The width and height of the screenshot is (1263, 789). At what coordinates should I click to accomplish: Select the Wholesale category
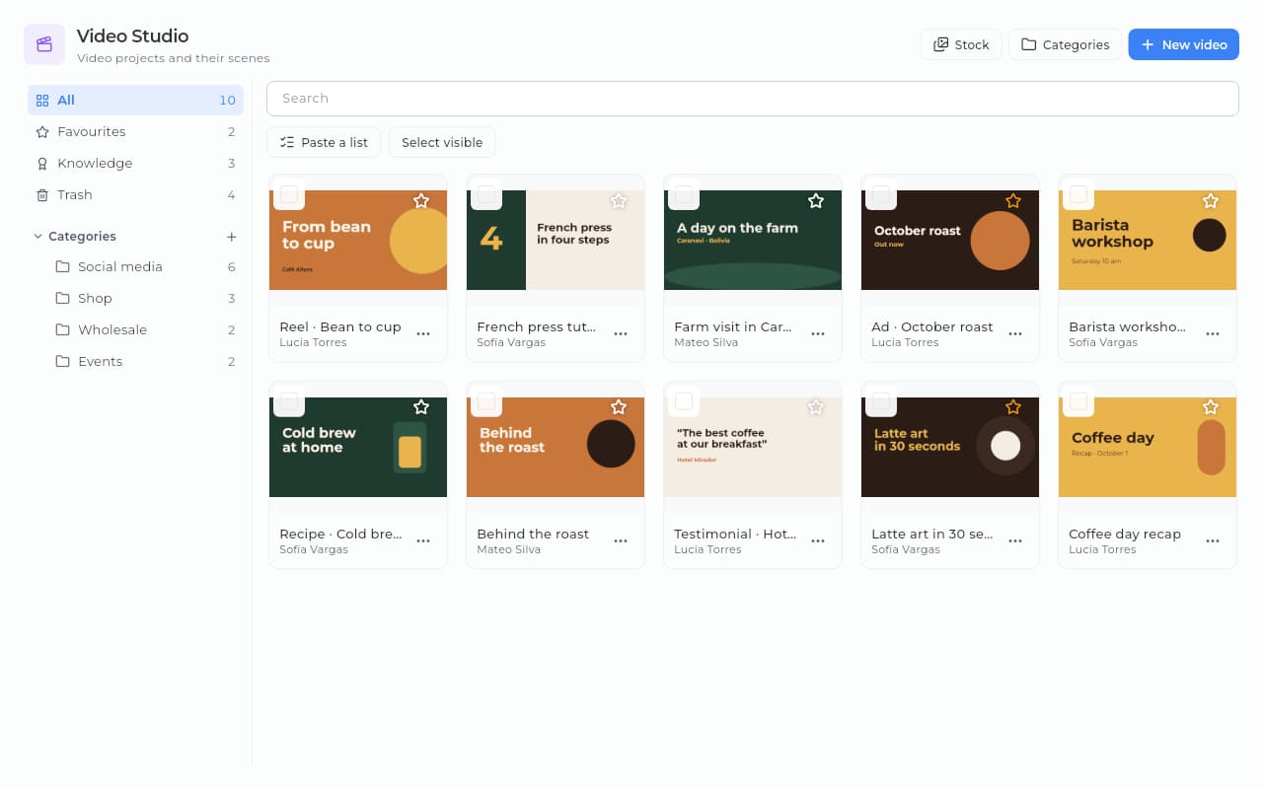145,329
